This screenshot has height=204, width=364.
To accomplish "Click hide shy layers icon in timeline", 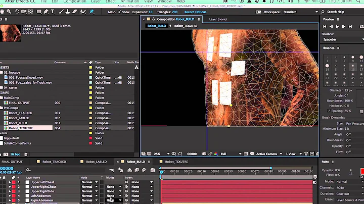I will [x=129, y=170].
